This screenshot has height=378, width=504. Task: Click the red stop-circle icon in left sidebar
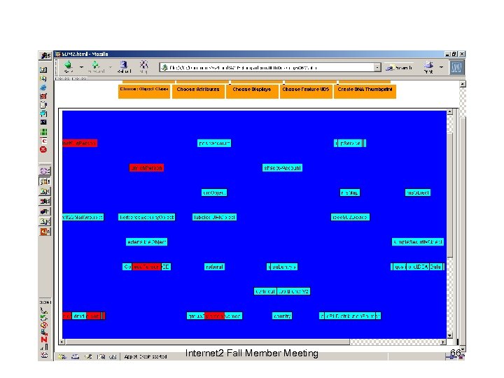43,150
